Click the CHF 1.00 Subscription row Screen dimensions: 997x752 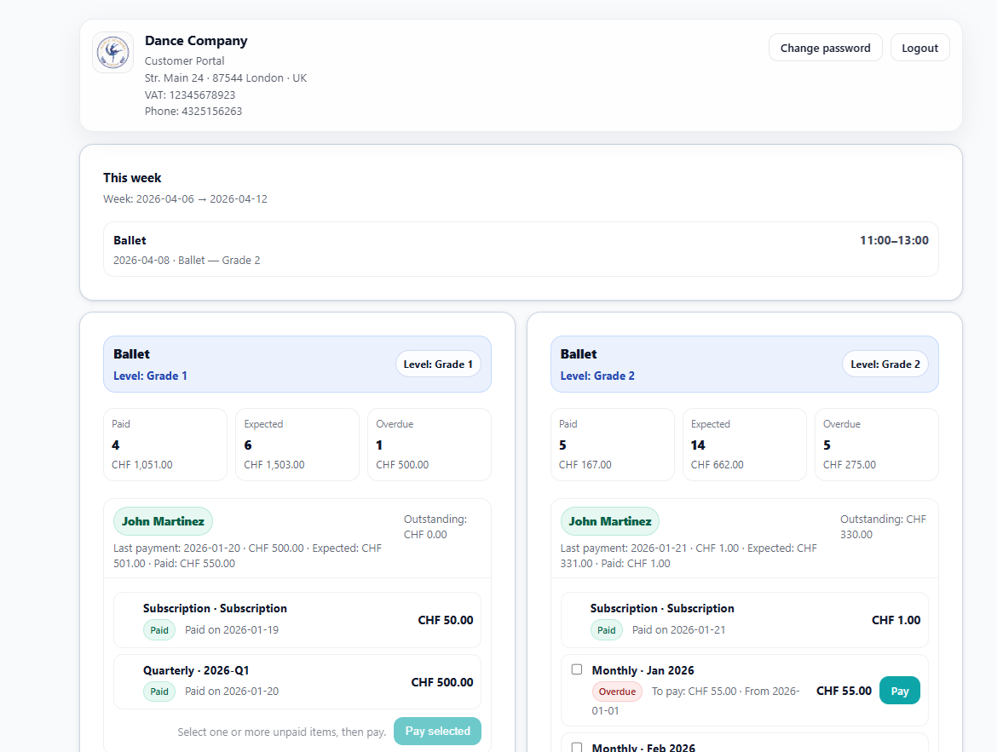coord(743,620)
